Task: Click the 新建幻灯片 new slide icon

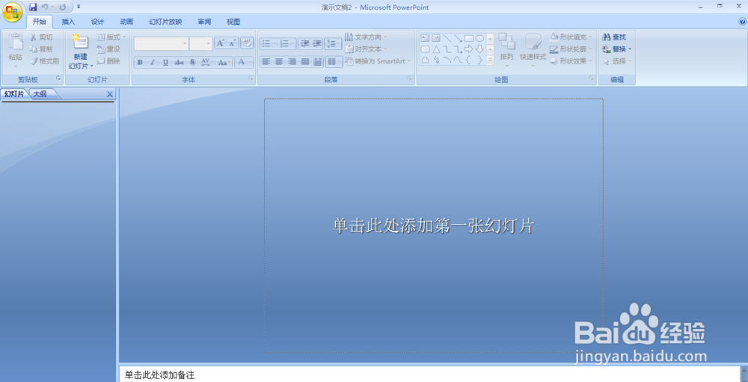Action: pos(80,42)
